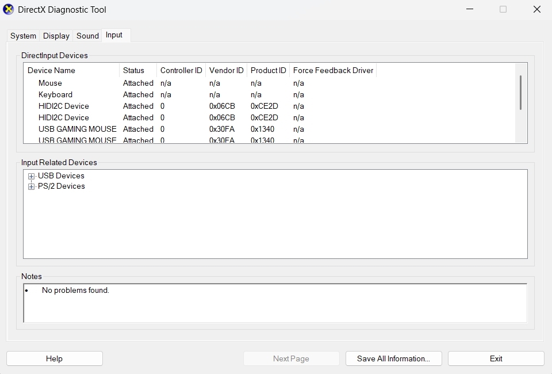Open the Display tab
The height and width of the screenshot is (374, 552).
coord(56,36)
